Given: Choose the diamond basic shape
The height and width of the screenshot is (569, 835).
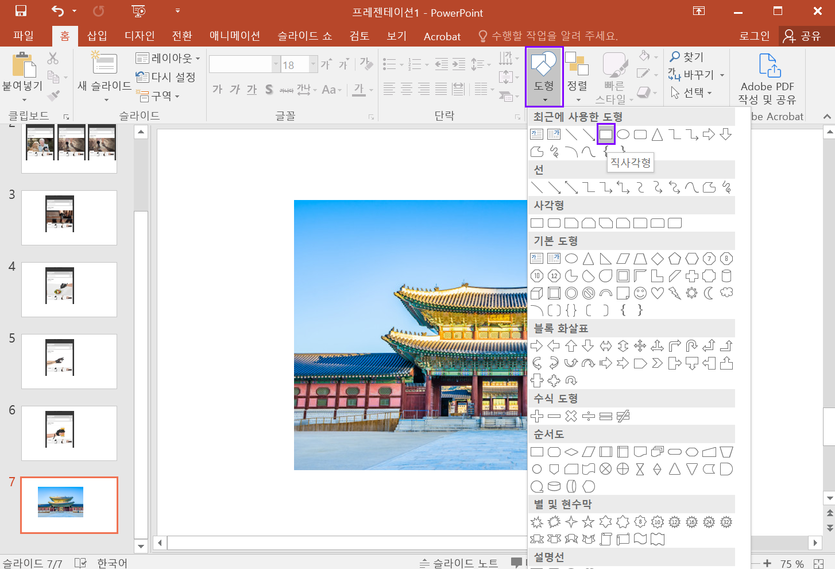Looking at the screenshot, I should tap(658, 259).
